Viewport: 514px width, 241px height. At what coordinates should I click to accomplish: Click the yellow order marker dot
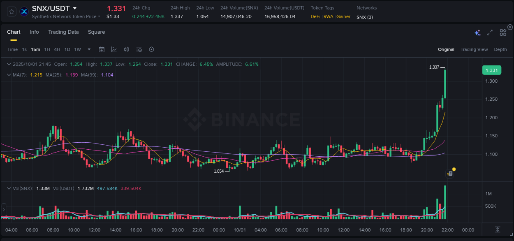(x=453, y=169)
